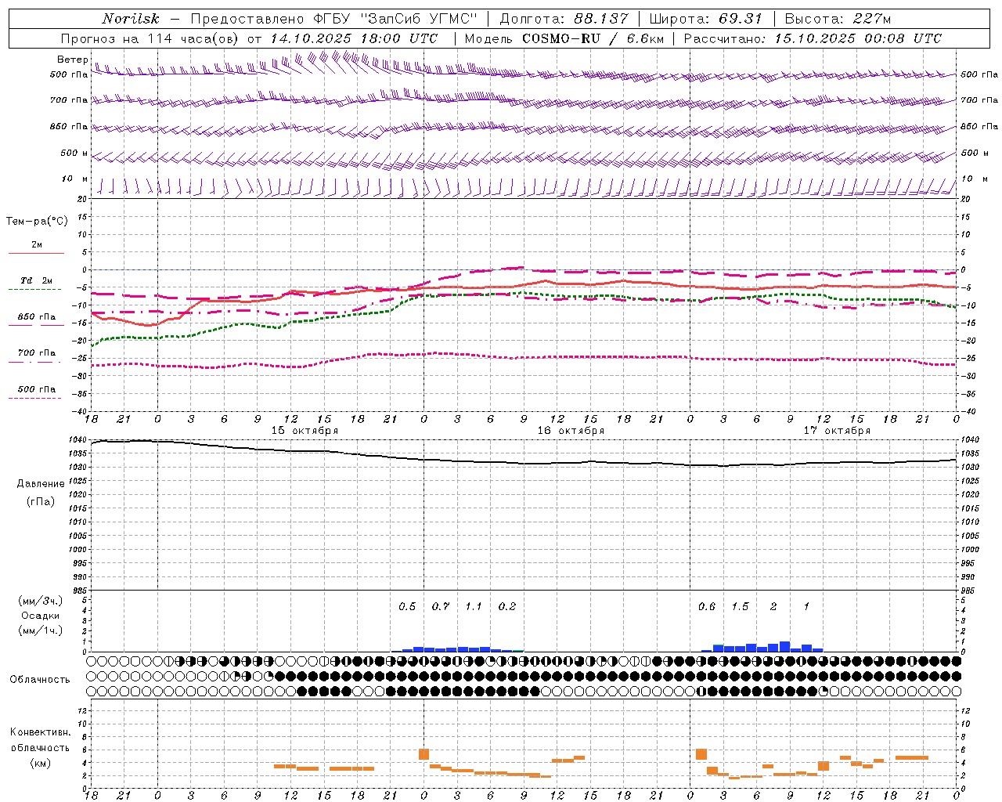Click the 15 октября date label
Image resolution: width=1002 pixels, height=802 pixels.
coord(305,431)
